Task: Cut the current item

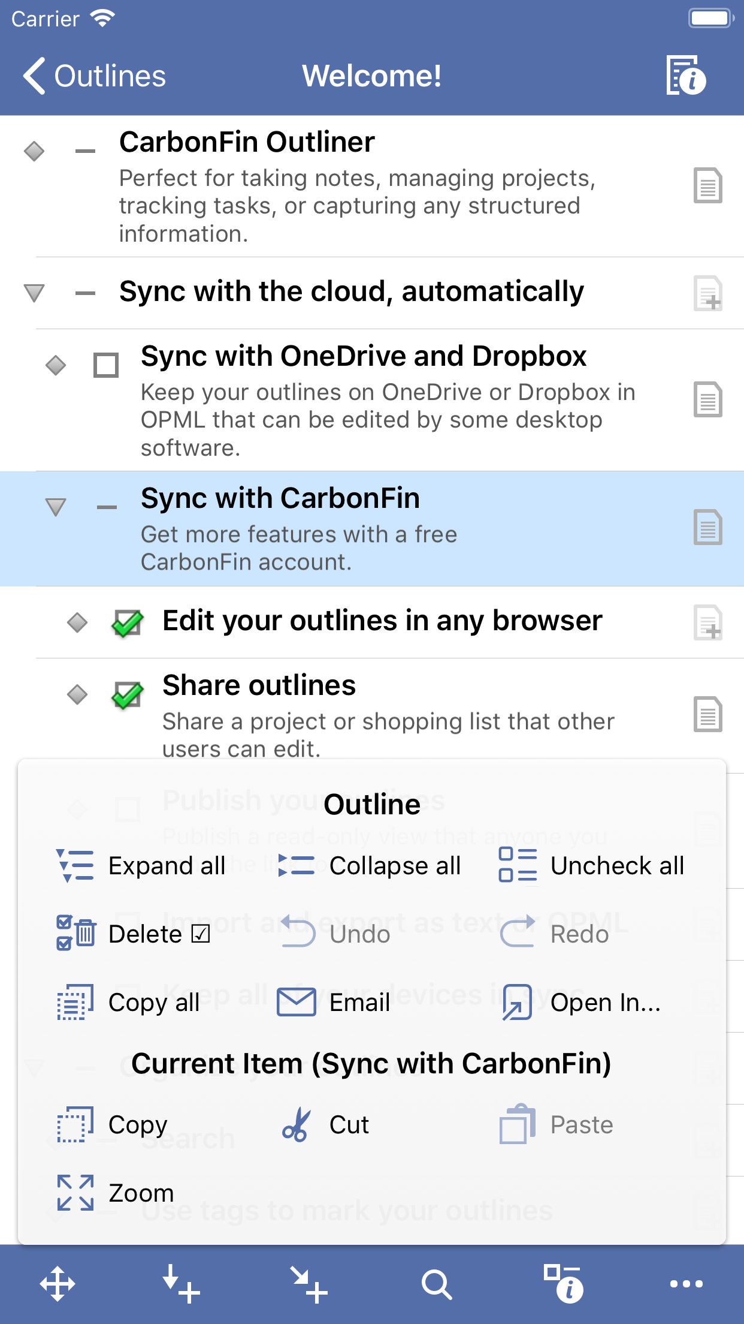Action: tap(325, 1125)
